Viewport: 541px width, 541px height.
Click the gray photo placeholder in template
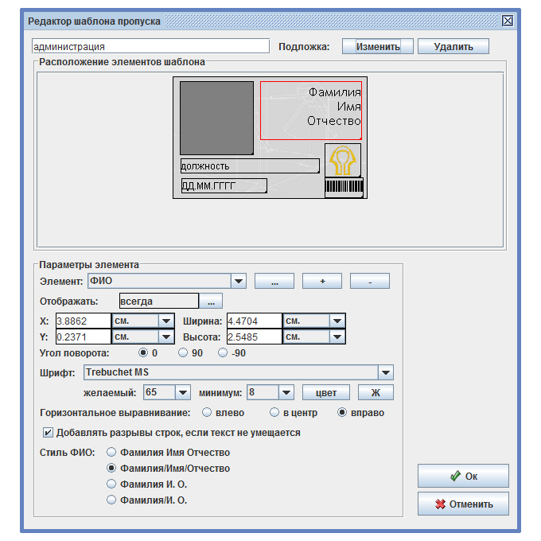pyautogui.click(x=216, y=118)
